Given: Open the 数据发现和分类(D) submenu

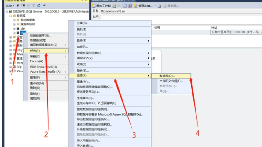Looking at the screenshot, I should [x=110, y=53].
